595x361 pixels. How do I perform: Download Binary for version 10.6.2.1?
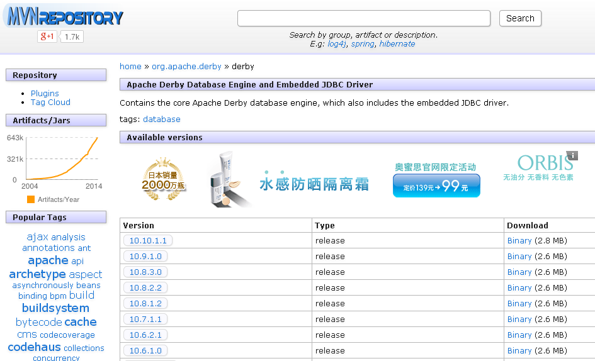coord(519,335)
